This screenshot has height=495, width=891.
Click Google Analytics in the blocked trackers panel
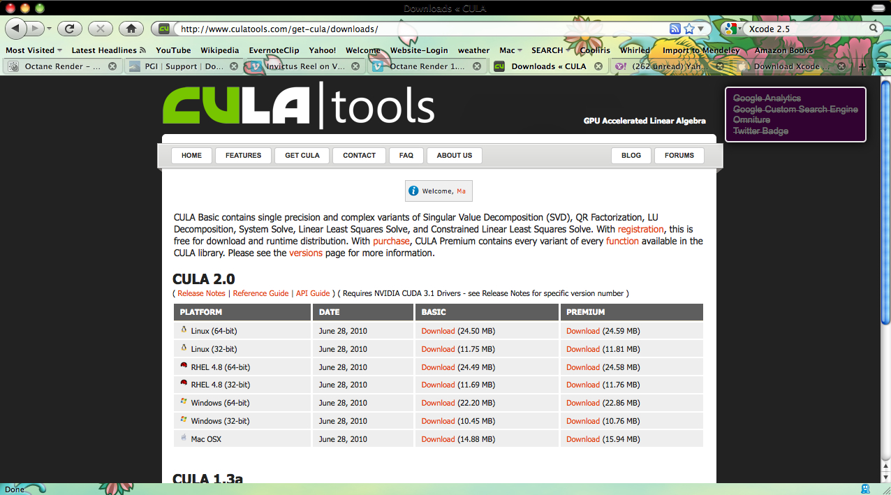pyautogui.click(x=767, y=98)
